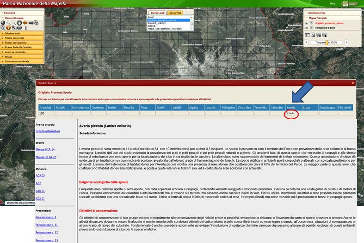Image resolution: width=364 pixels, height=243 pixels.
Task: Select the zoom in magnifier tool
Action: point(8,23)
